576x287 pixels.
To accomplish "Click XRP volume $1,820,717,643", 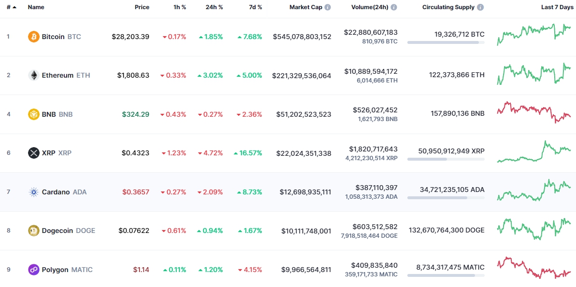I will (373, 149).
